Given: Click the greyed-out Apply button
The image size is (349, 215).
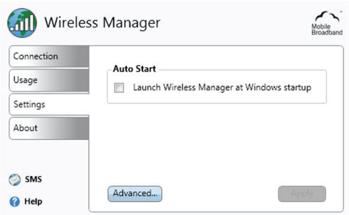Looking at the screenshot, I should click(x=302, y=194).
